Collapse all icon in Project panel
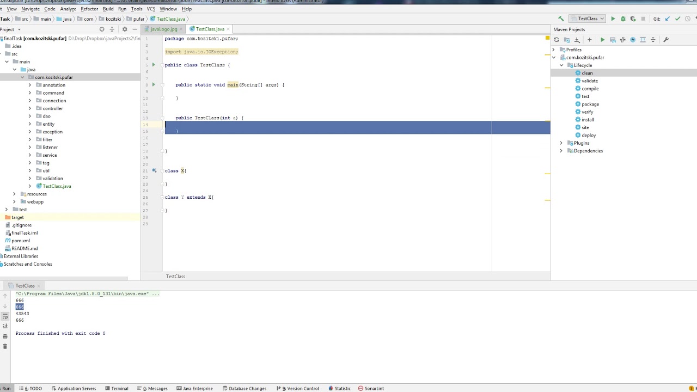The width and height of the screenshot is (697, 392). pyautogui.click(x=112, y=29)
